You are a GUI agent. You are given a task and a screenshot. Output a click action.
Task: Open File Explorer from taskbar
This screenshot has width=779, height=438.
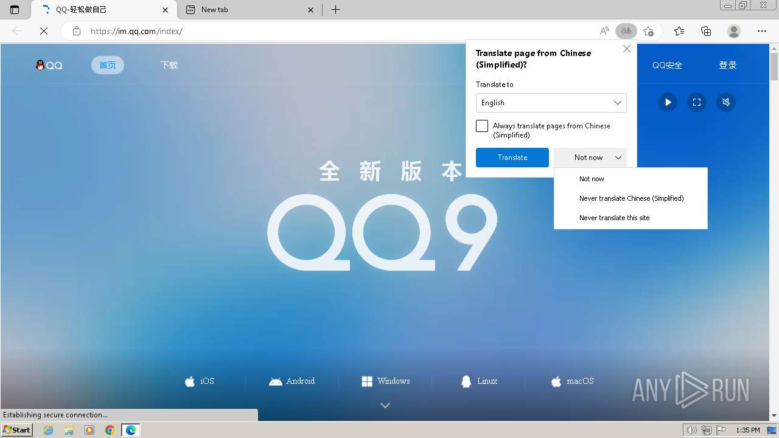click(69, 430)
